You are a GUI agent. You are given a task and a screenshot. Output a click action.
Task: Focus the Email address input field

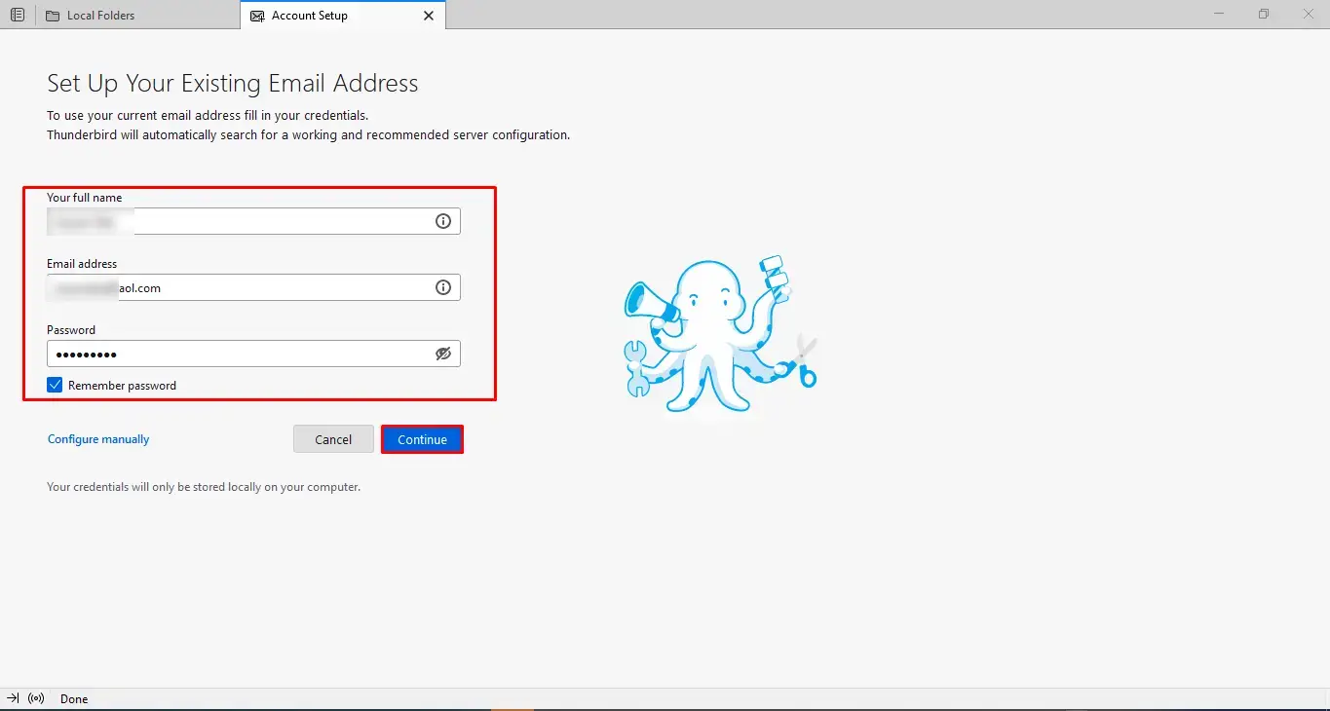point(253,287)
